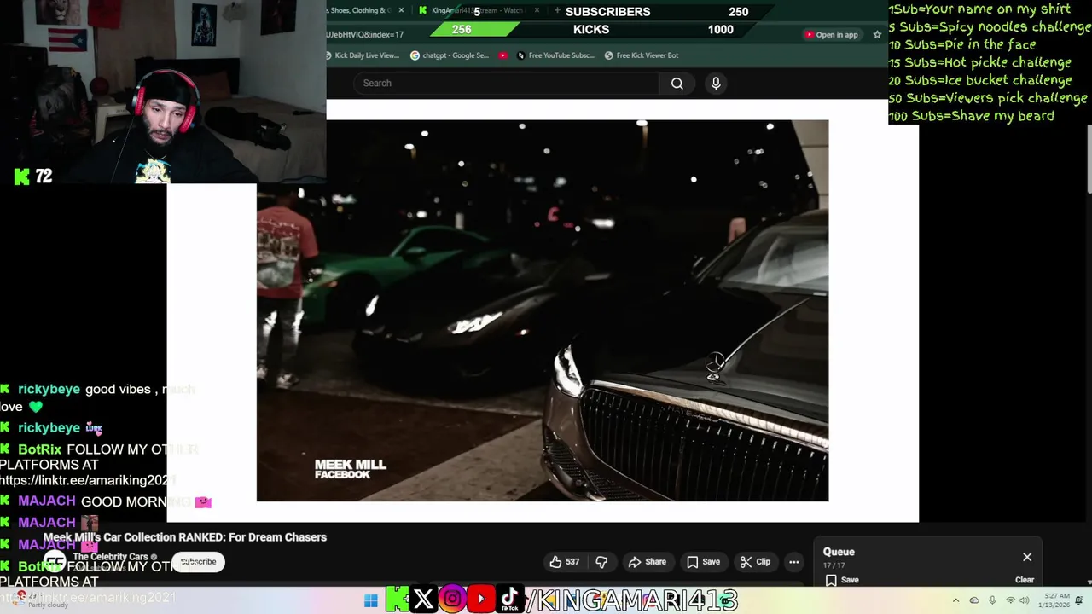Clip the video with scissors button
The height and width of the screenshot is (614, 1092).
[755, 562]
